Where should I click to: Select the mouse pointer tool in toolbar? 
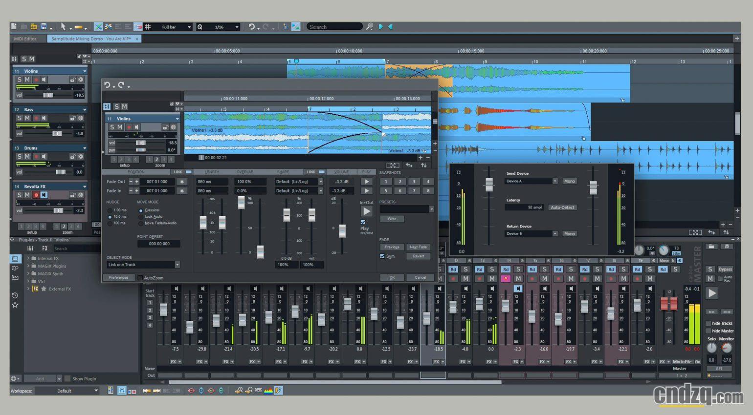tap(63, 26)
